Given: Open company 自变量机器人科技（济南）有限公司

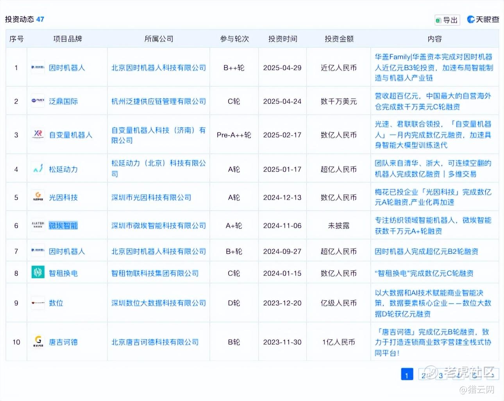Looking at the screenshot, I should coord(159,135).
